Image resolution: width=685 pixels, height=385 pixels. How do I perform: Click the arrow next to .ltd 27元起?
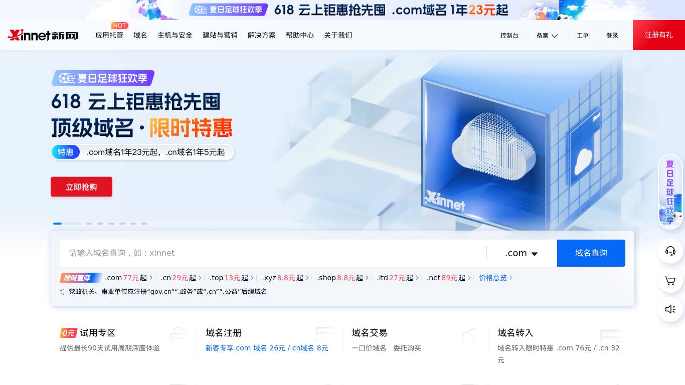pyautogui.click(x=417, y=278)
